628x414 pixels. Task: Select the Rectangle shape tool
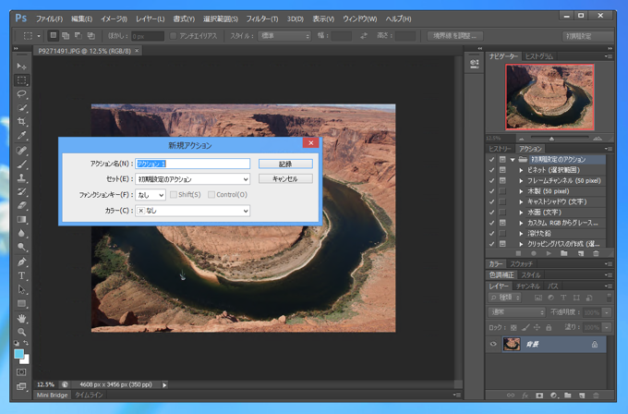tap(21, 303)
